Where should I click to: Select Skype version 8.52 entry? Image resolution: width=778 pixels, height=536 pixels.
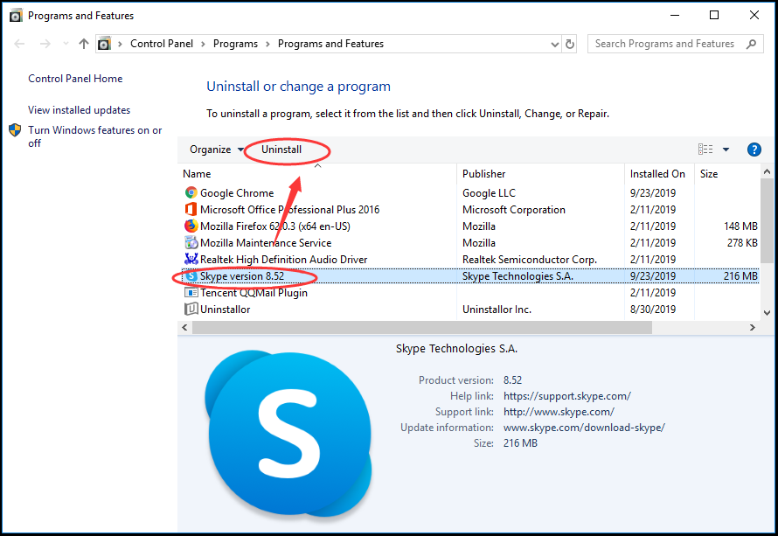(470, 276)
